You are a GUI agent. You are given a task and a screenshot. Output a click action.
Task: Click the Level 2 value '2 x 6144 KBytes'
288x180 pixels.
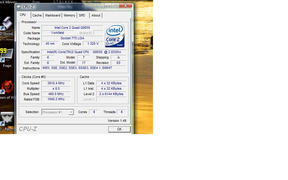tap(111, 94)
